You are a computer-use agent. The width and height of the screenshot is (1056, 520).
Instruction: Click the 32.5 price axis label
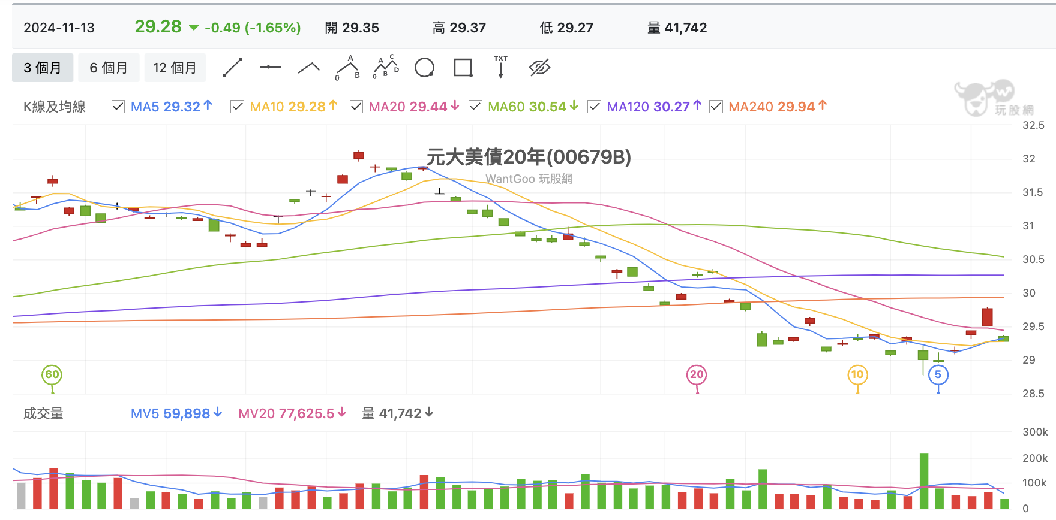[x=1033, y=125]
